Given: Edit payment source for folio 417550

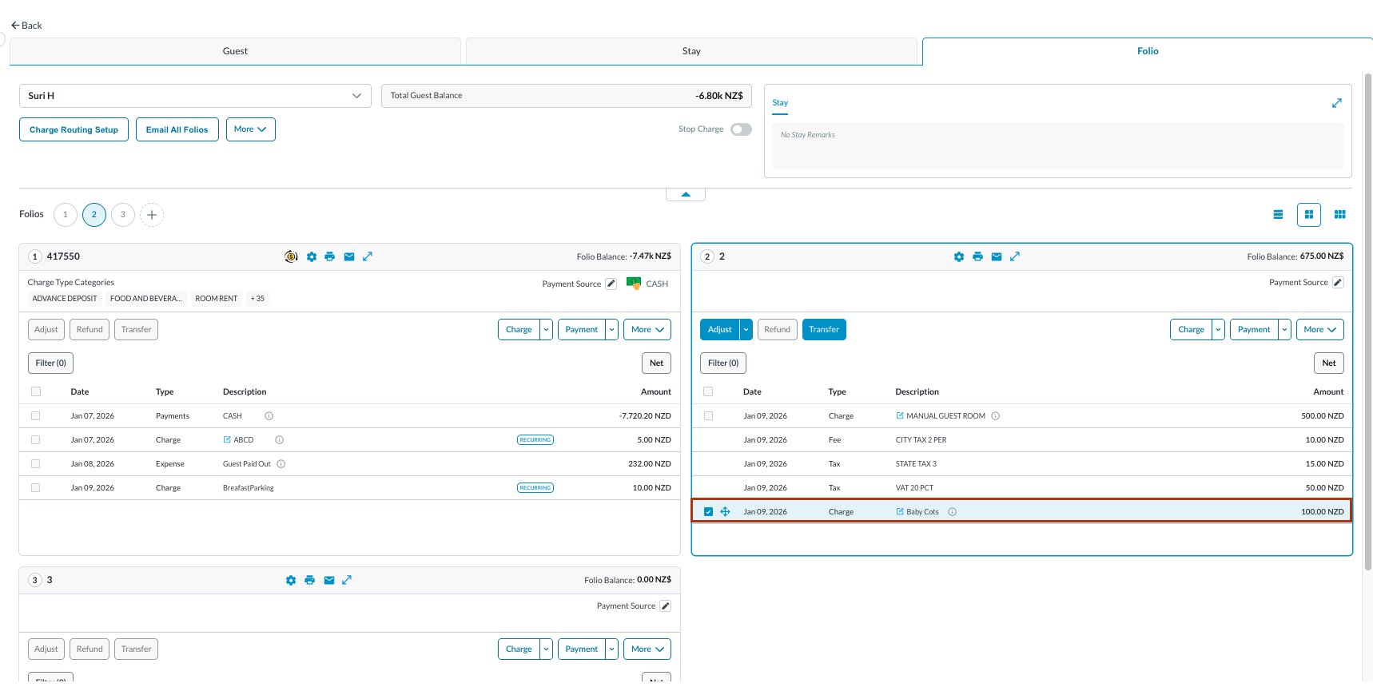Looking at the screenshot, I should [611, 284].
